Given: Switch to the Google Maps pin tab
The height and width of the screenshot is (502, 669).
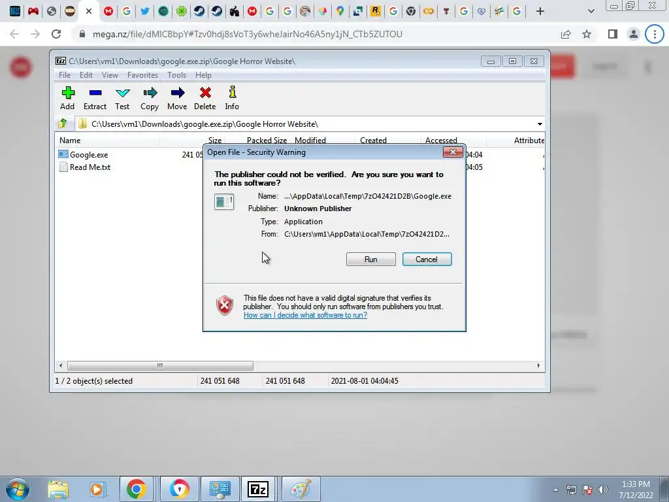Looking at the screenshot, I should [340, 12].
